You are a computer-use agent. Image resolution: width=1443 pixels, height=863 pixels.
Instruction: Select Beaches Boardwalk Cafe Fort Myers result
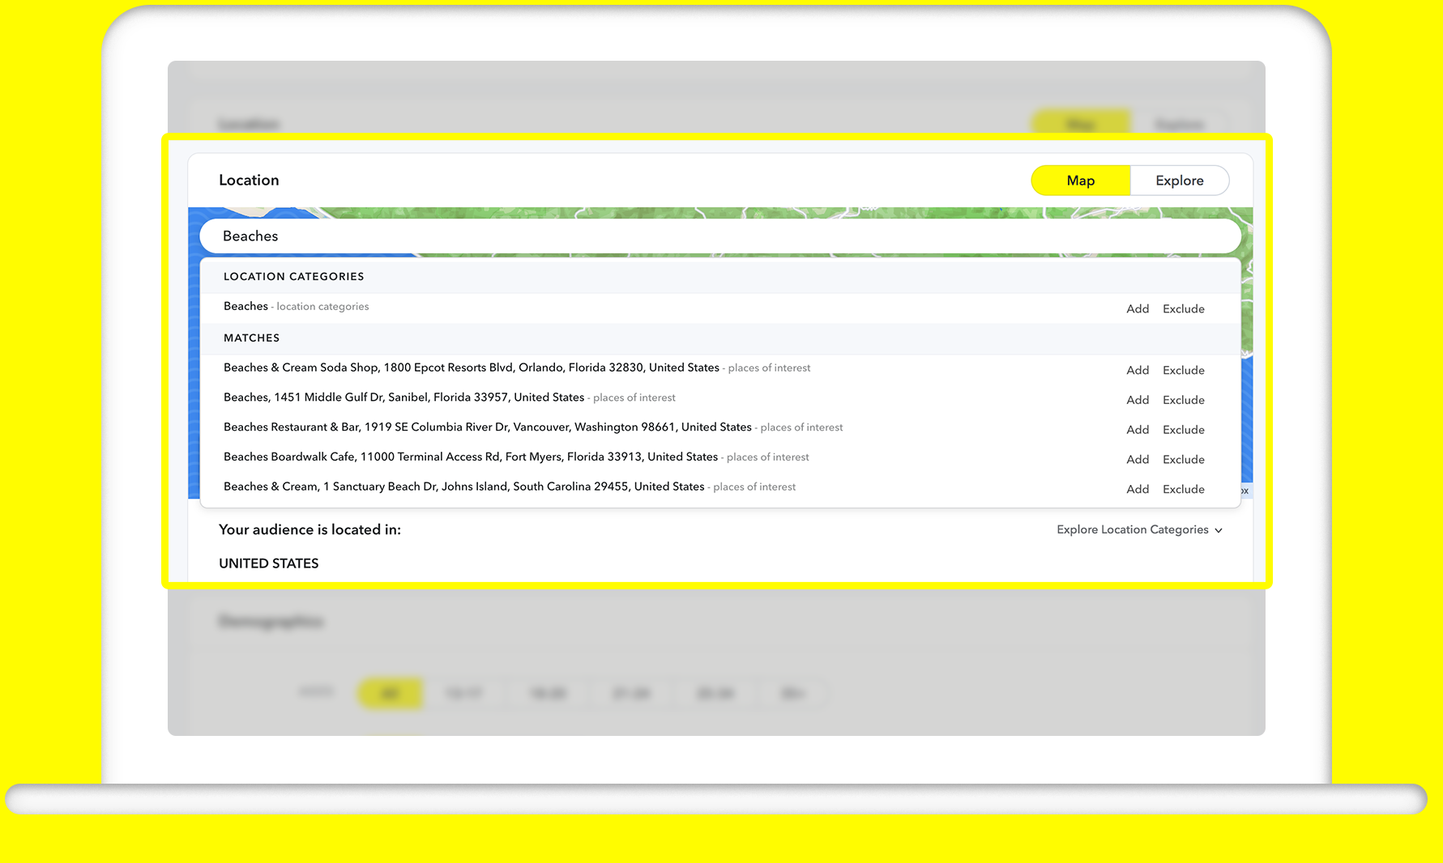(720, 458)
